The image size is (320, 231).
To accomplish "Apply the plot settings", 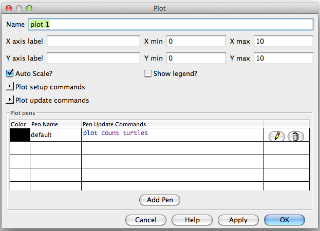I will 238,220.
